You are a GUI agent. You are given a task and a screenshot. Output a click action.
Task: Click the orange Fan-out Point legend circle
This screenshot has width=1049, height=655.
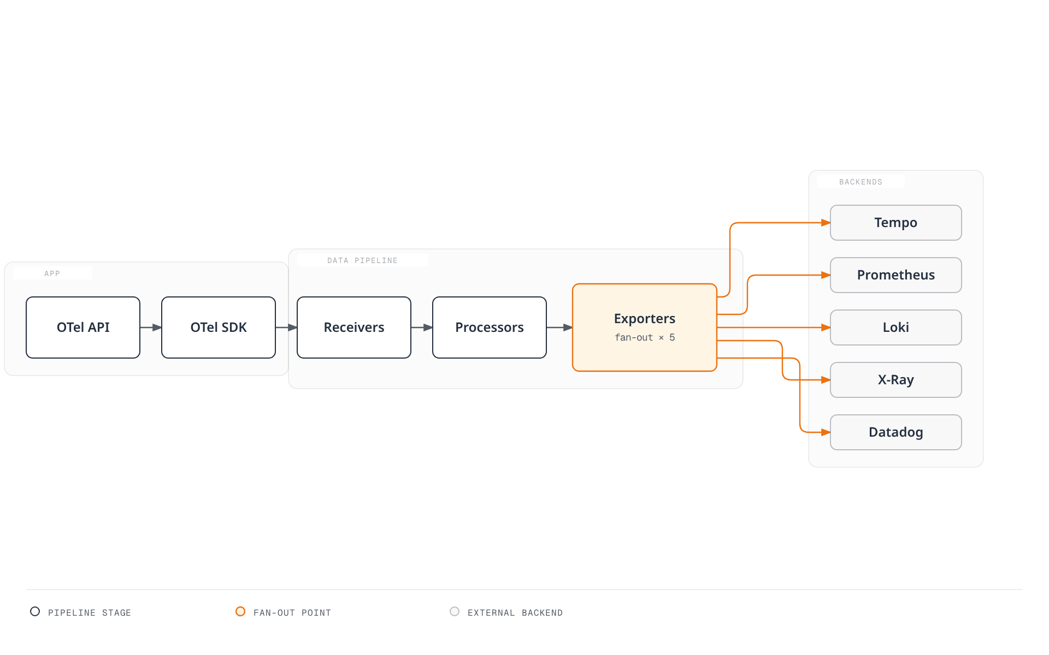(240, 611)
